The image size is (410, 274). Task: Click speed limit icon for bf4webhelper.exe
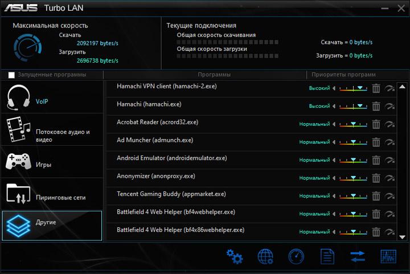tap(389, 214)
